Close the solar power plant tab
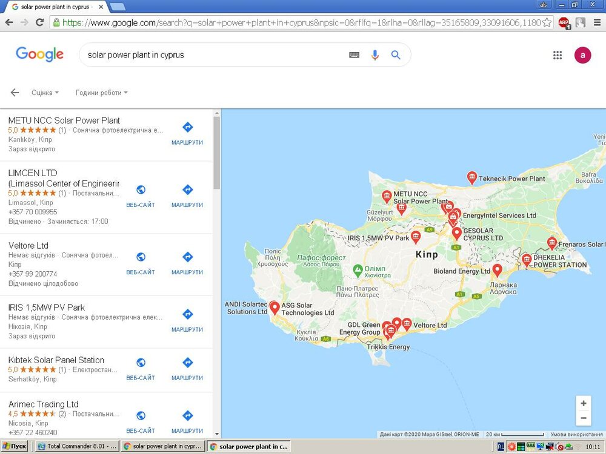Viewport: 606px width, 454px height. 101,7
